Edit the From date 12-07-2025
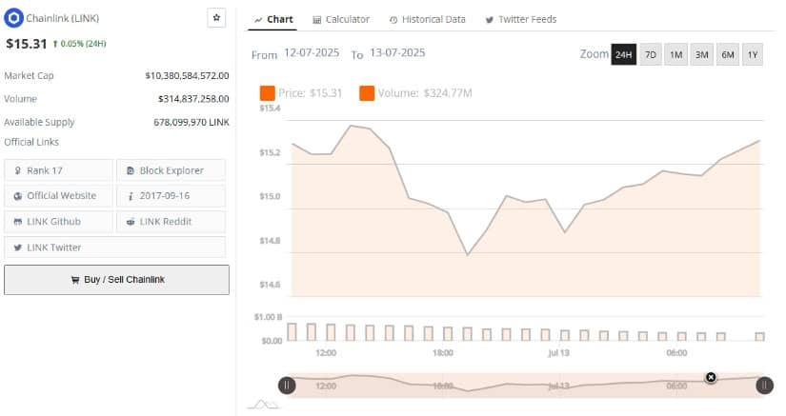 pos(312,52)
